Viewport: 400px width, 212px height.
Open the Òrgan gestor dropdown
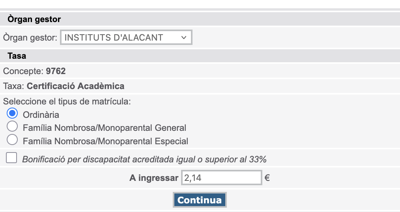click(125, 38)
